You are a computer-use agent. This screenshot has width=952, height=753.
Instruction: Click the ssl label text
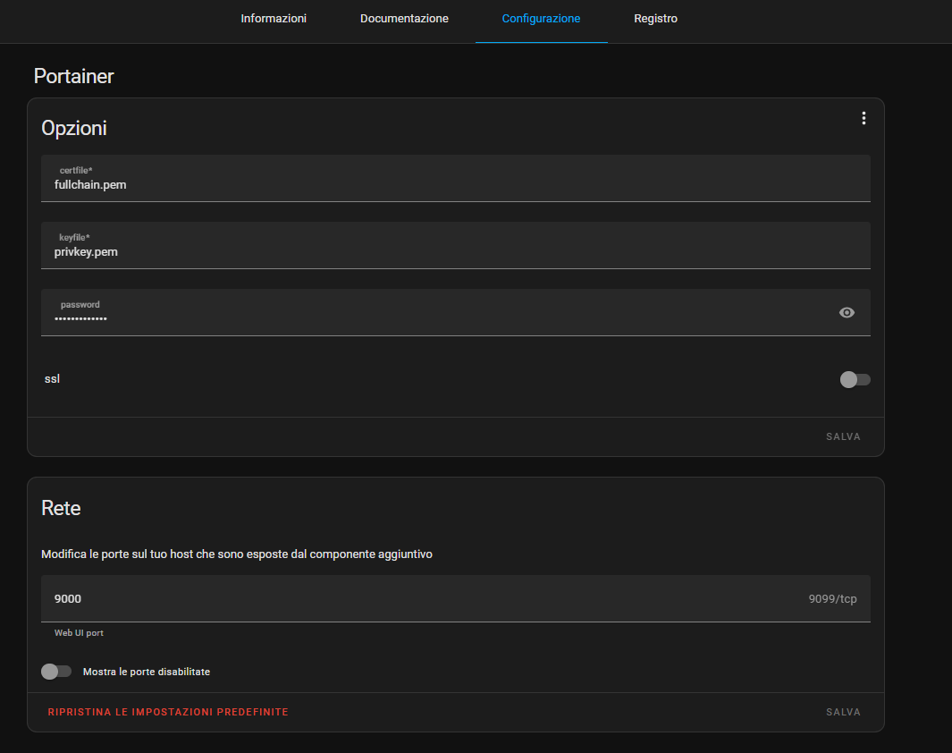click(52, 378)
